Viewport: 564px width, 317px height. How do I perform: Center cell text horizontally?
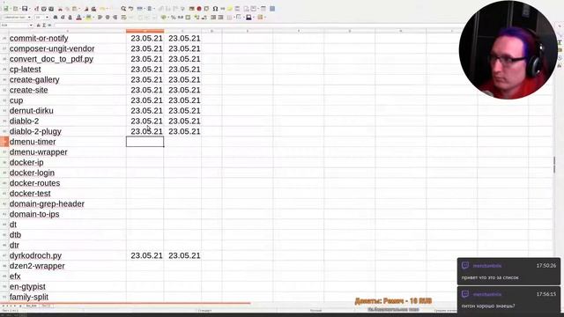pos(108,18)
